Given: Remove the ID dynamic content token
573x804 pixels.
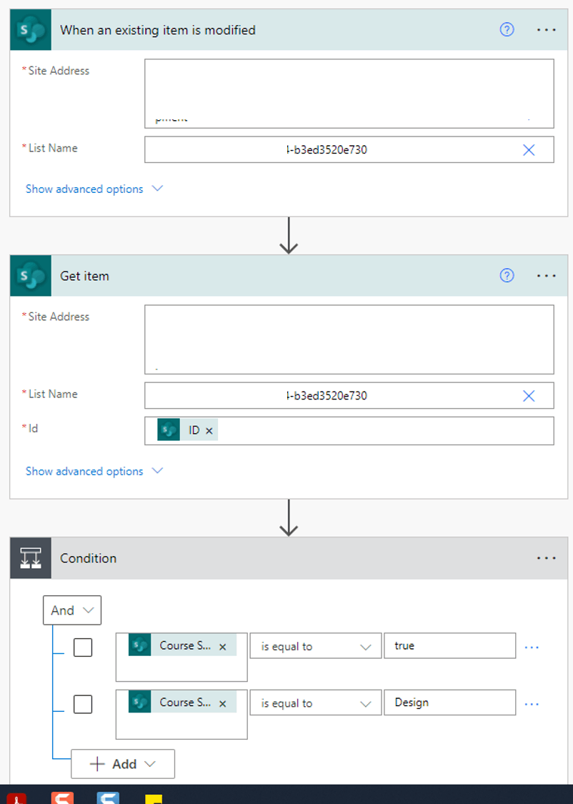Looking at the screenshot, I should 209,431.
